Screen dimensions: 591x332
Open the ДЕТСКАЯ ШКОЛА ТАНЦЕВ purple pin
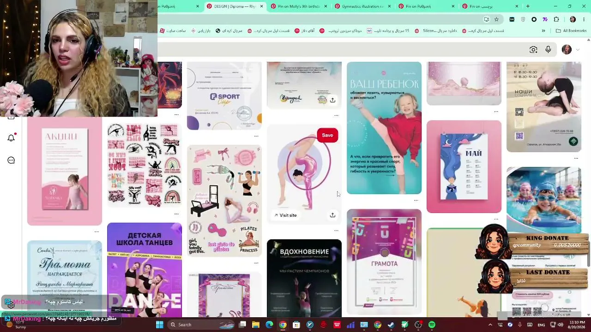pos(145,270)
